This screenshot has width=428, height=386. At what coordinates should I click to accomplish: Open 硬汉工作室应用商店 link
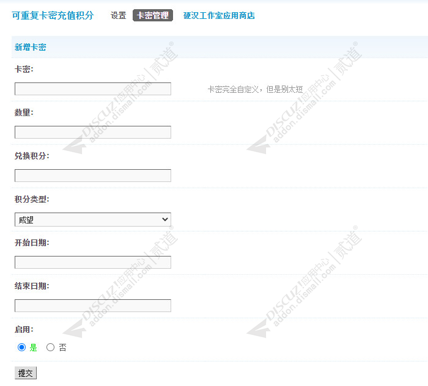(219, 15)
